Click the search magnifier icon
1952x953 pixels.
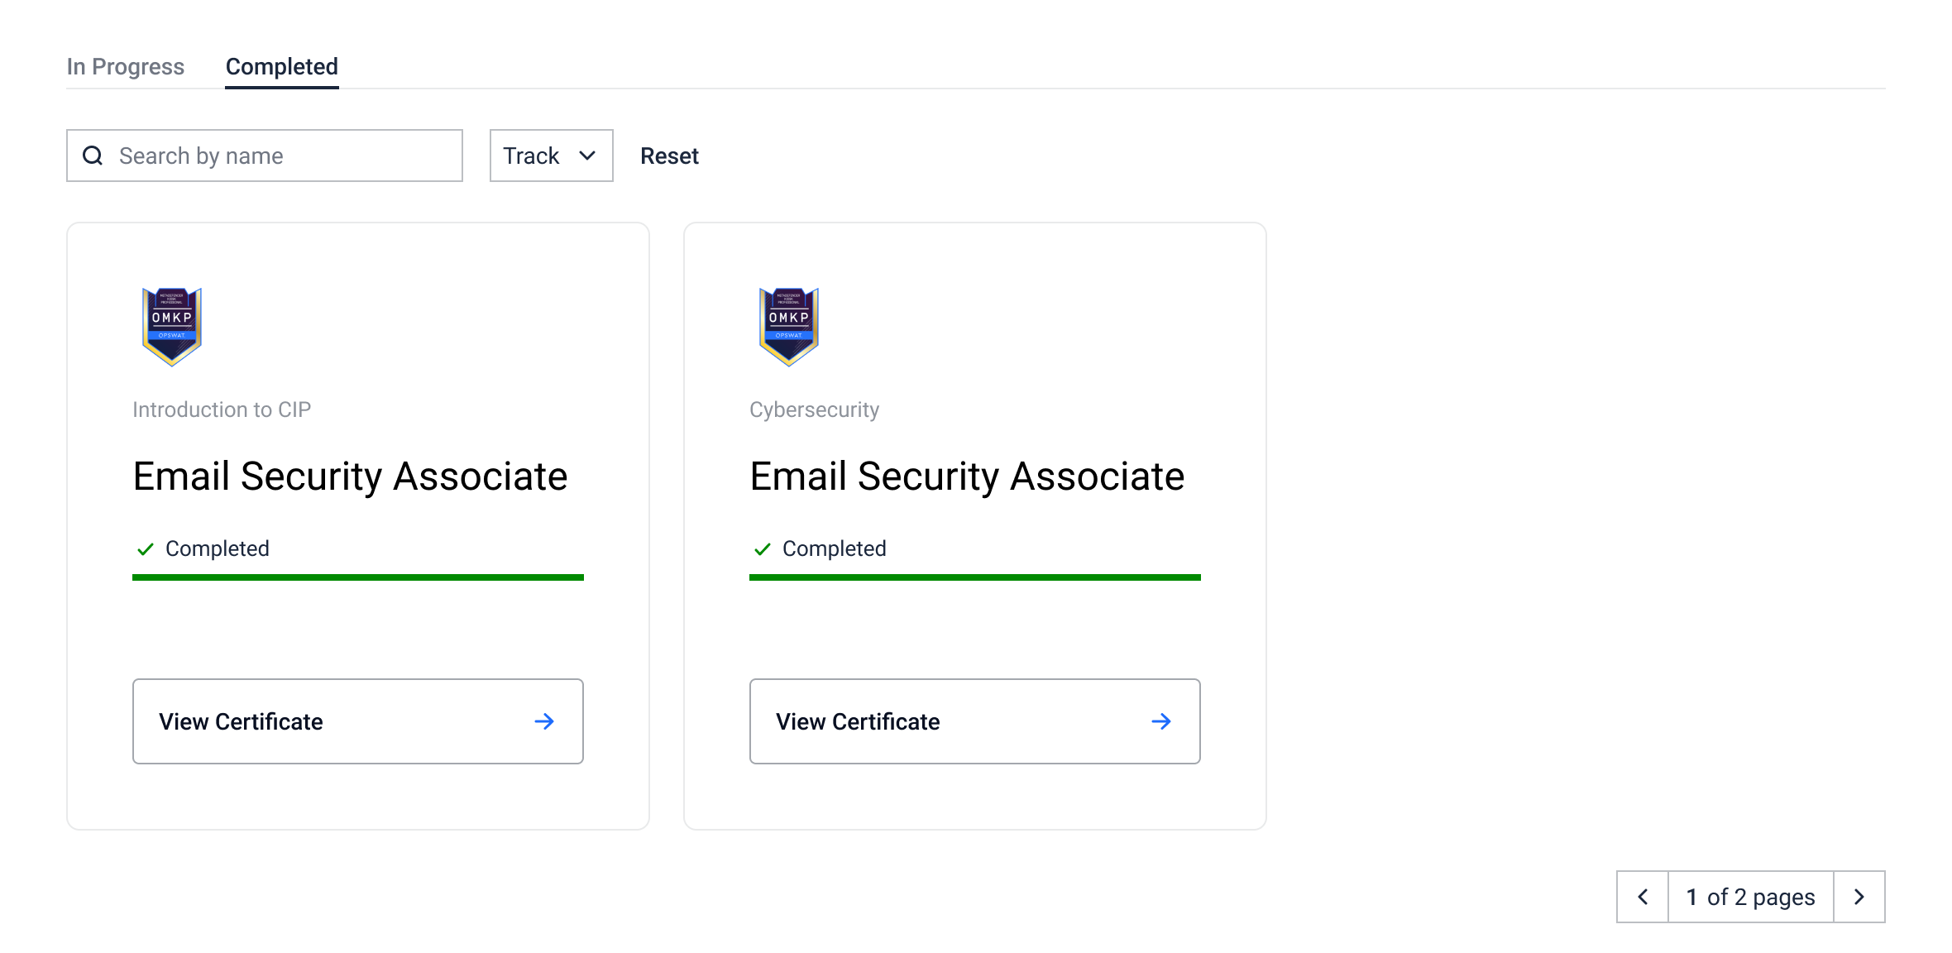tap(93, 156)
